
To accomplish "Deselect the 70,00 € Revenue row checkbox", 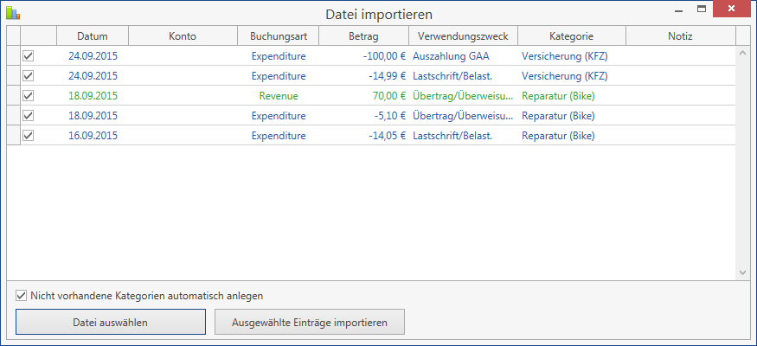I will 28,95.
